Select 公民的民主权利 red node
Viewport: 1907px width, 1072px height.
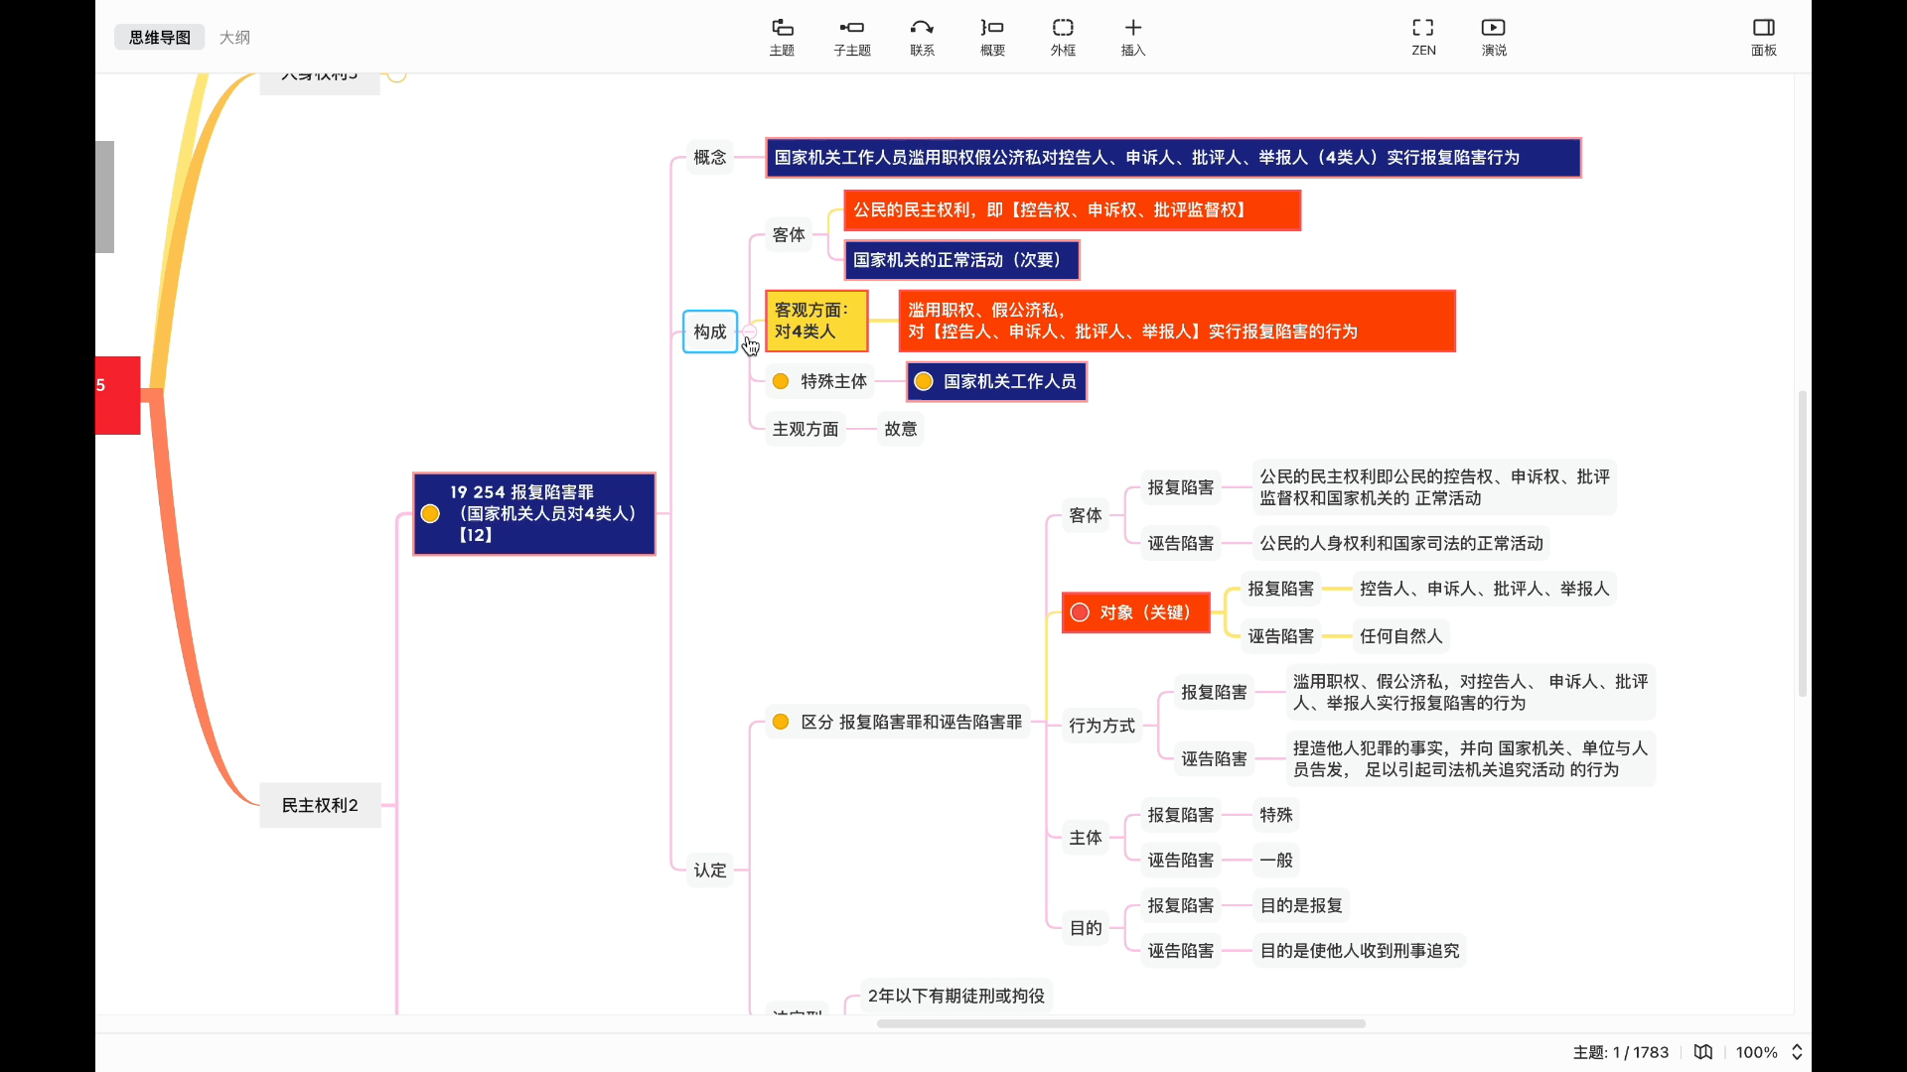tap(1073, 210)
